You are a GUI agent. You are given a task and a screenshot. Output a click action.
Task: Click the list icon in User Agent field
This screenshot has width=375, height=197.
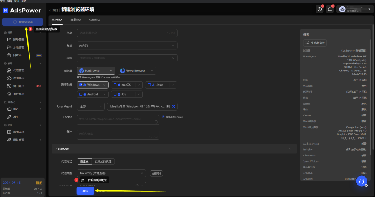click(168, 107)
